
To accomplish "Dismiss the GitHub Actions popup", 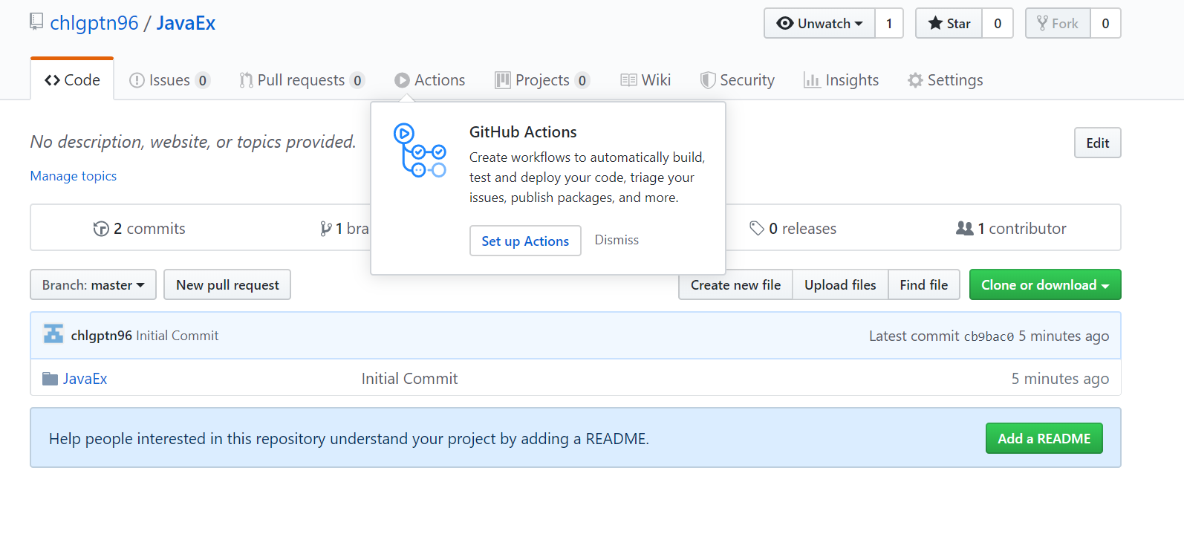I will tap(617, 240).
